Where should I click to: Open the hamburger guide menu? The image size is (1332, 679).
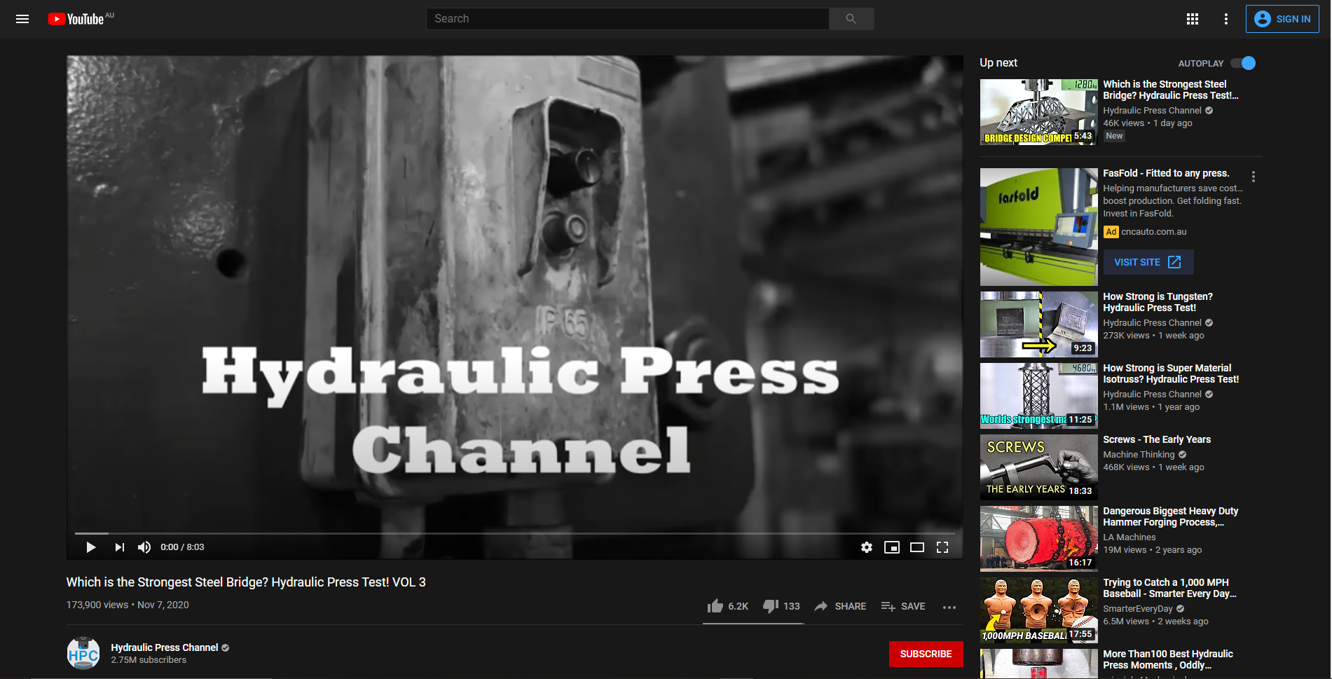pyautogui.click(x=22, y=19)
